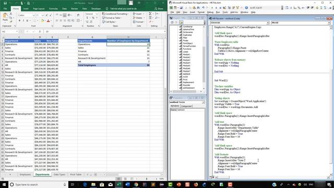
Task: Switch to Excel Formulas tab
Action: pyautogui.click(x=53, y=9)
